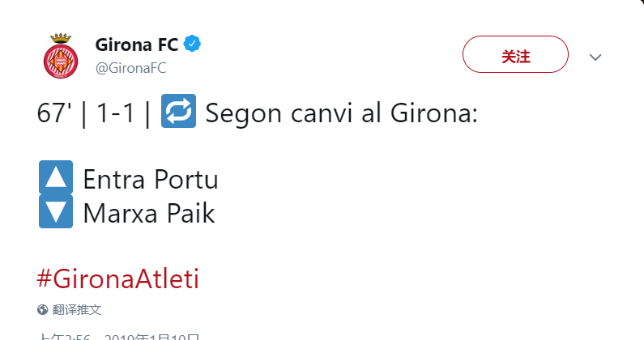
Task: Open the @GironaFC handle link
Action: [130, 68]
